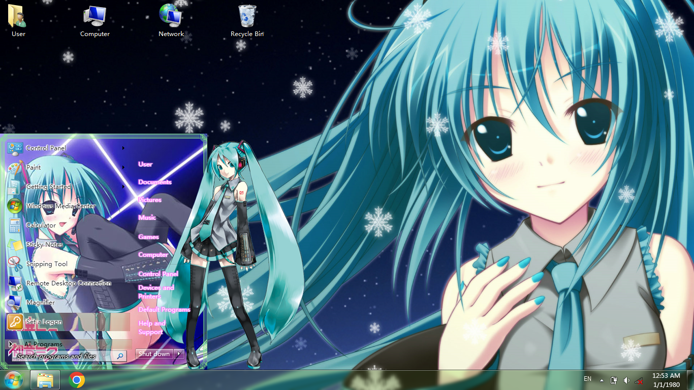Open the Shut down options arrow

click(179, 354)
